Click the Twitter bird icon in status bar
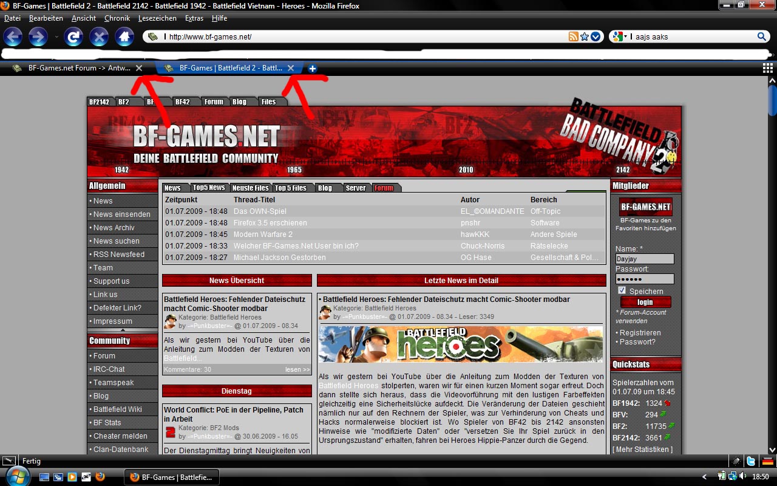The image size is (777, 486). coord(751,461)
